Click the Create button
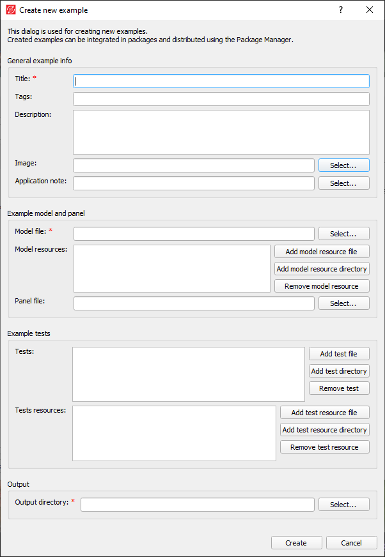385x557 pixels. point(296,543)
